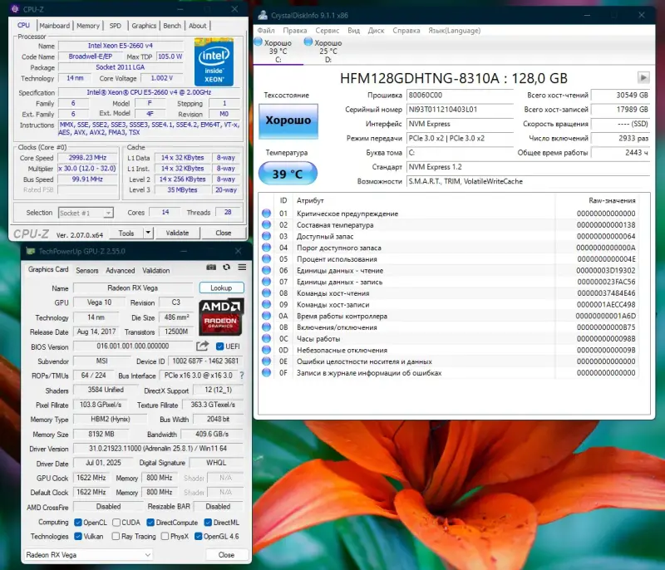Viewport: 665px width, 570px height.
Task: Click the next disk arrow in CrystalDiskInfo
Action: pos(643,77)
